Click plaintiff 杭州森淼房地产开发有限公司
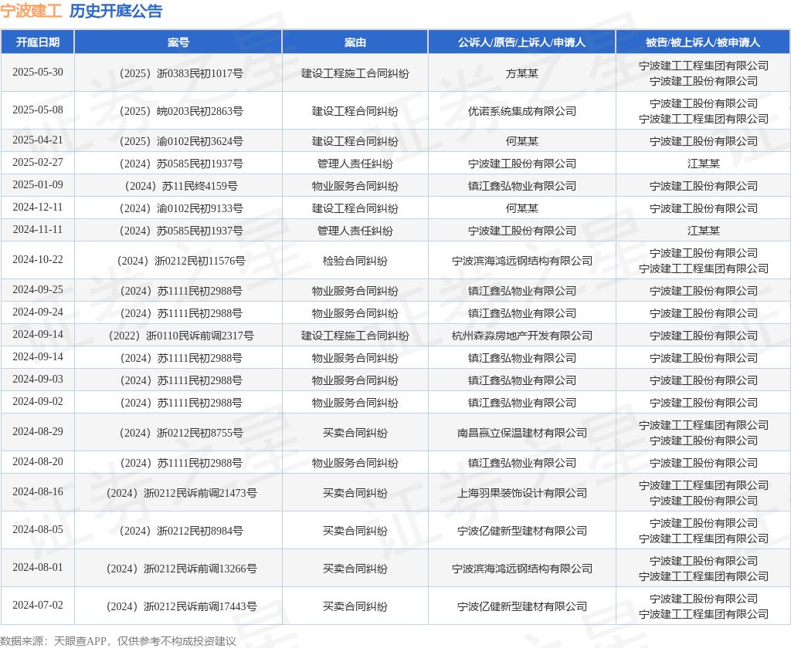The image size is (791, 648). [521, 336]
